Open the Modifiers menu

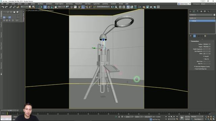click(x=40, y=4)
